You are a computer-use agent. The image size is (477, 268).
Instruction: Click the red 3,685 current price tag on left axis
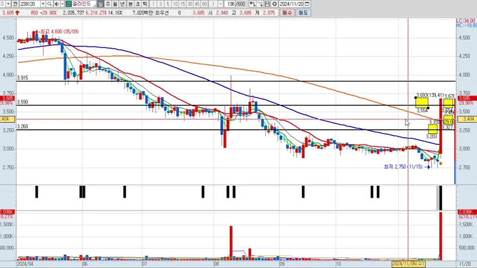pos(7,98)
